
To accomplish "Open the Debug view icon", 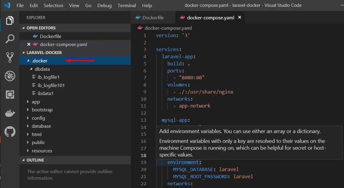I will [x=10, y=76].
